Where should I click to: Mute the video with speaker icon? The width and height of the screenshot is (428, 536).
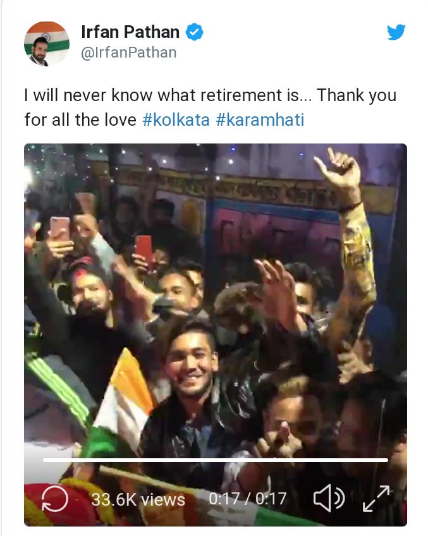point(329,498)
